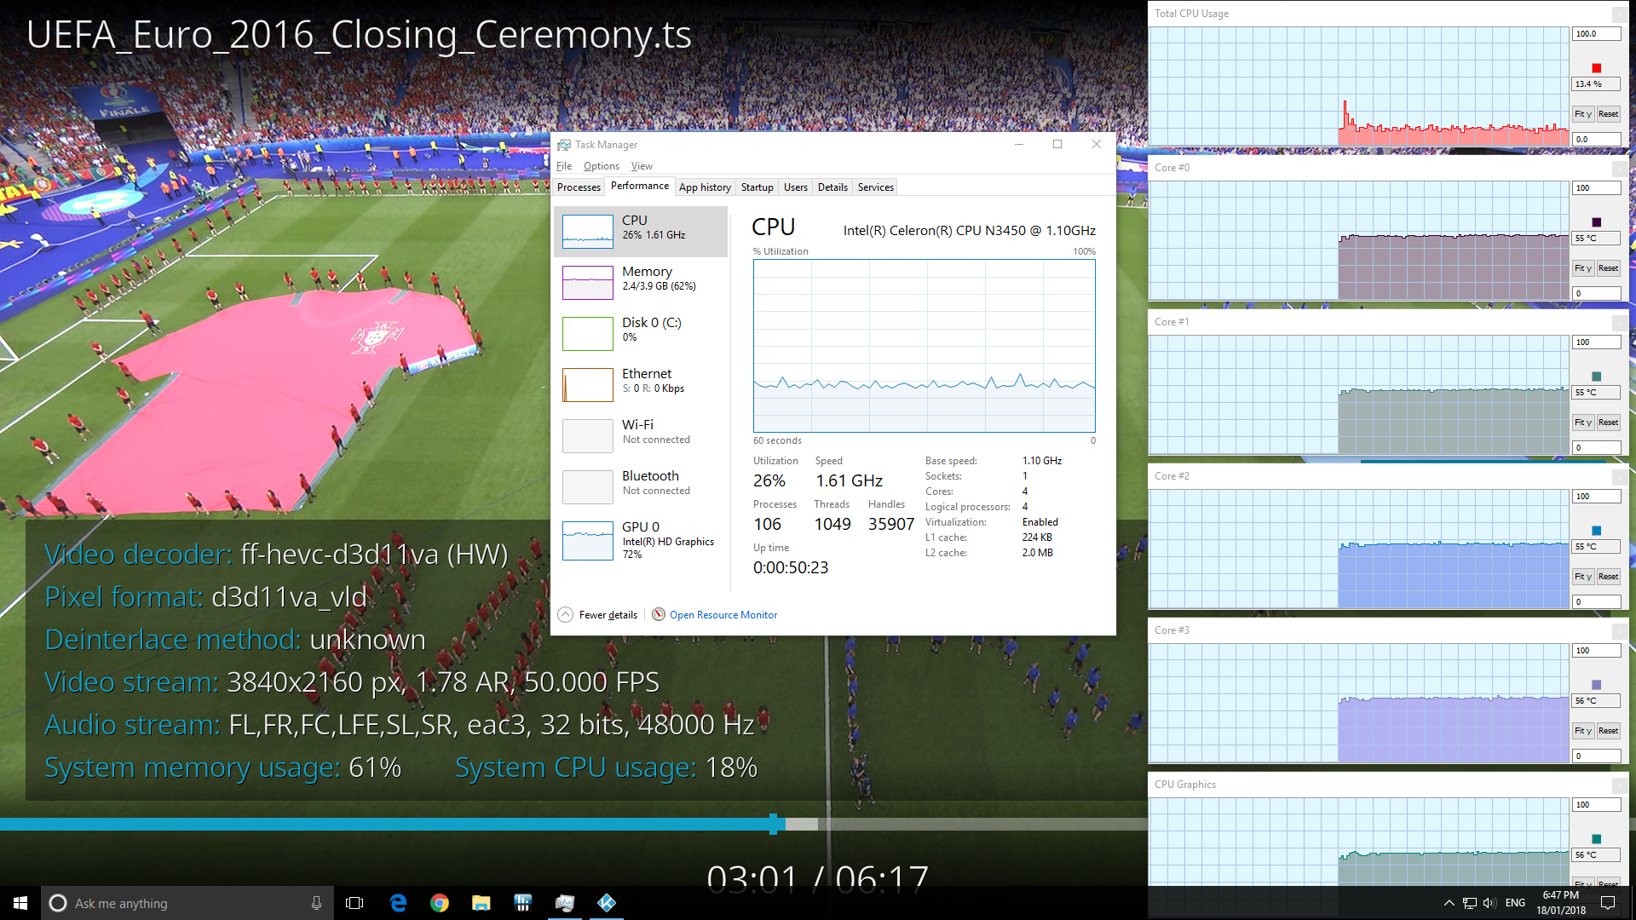The width and height of the screenshot is (1636, 920).
Task: Select Wi-Fi in the performance sidebar
Action: (641, 435)
